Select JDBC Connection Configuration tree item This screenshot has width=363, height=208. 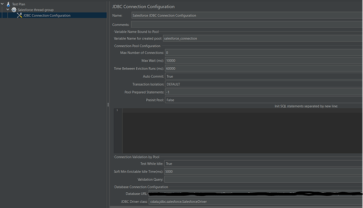click(x=47, y=15)
